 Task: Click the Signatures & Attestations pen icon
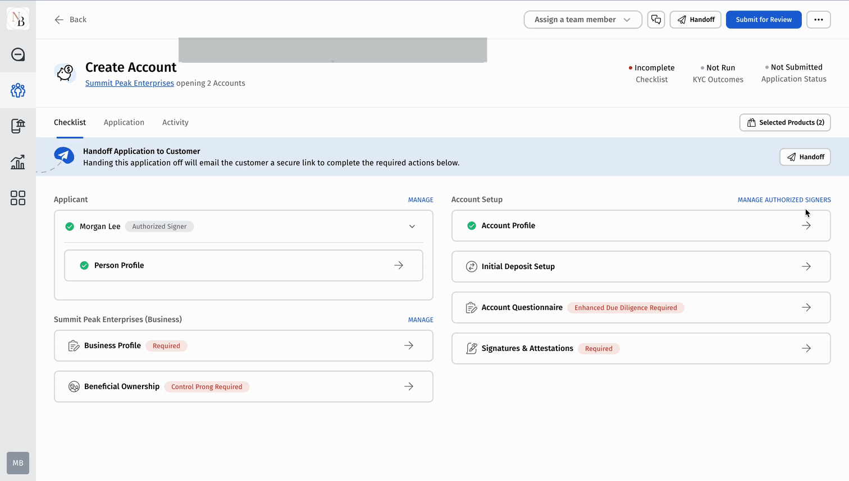click(x=472, y=349)
